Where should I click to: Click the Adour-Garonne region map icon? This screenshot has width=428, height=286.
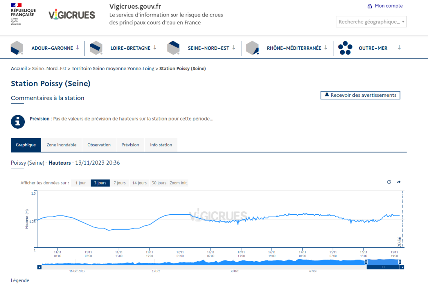coord(17,48)
